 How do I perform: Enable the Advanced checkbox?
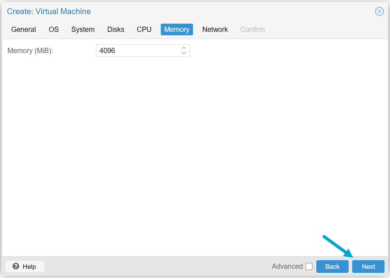point(309,266)
